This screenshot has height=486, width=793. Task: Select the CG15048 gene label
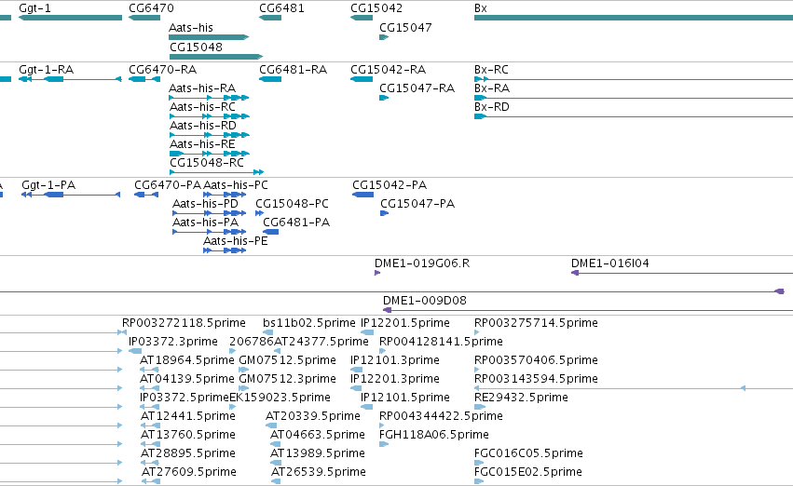(x=196, y=47)
